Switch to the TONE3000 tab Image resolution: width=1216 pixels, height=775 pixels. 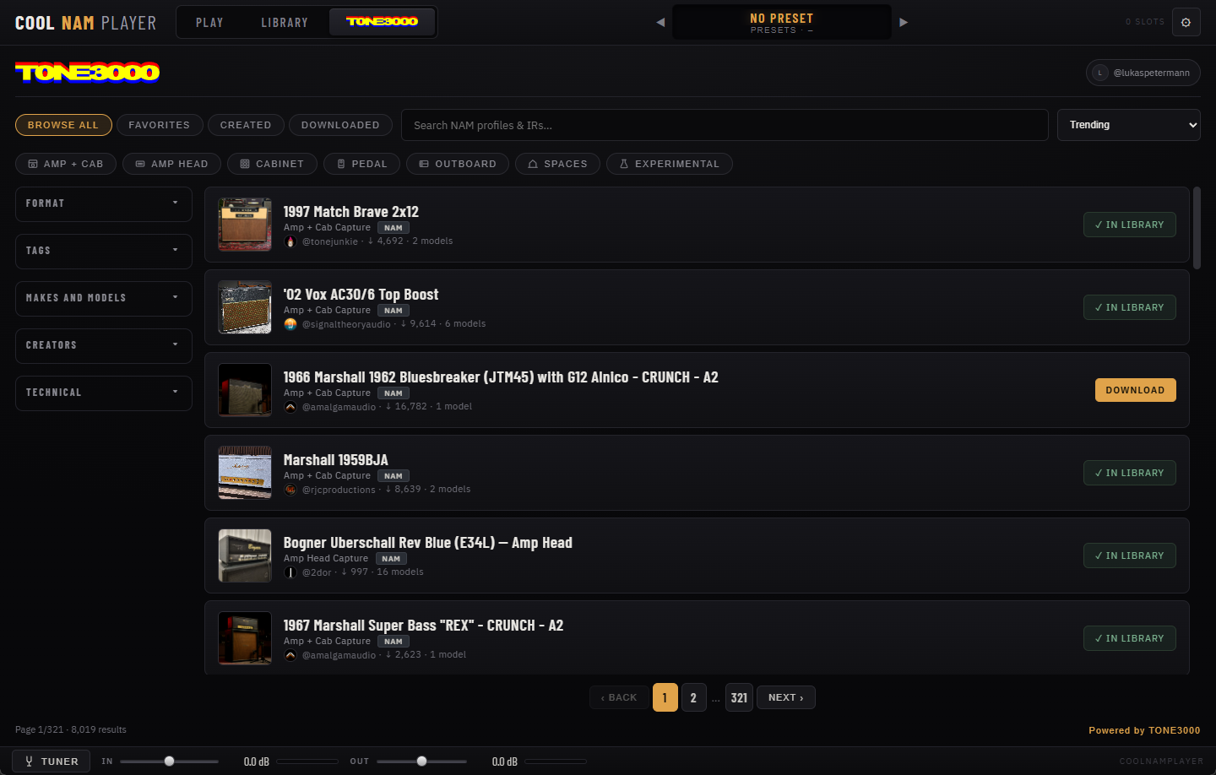pos(382,22)
